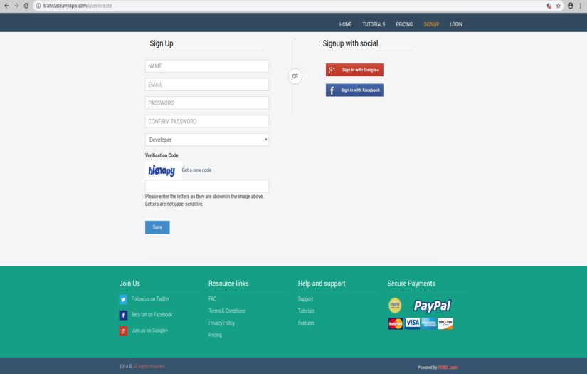Click the browser back arrow
587x374 pixels.
click(x=6, y=6)
